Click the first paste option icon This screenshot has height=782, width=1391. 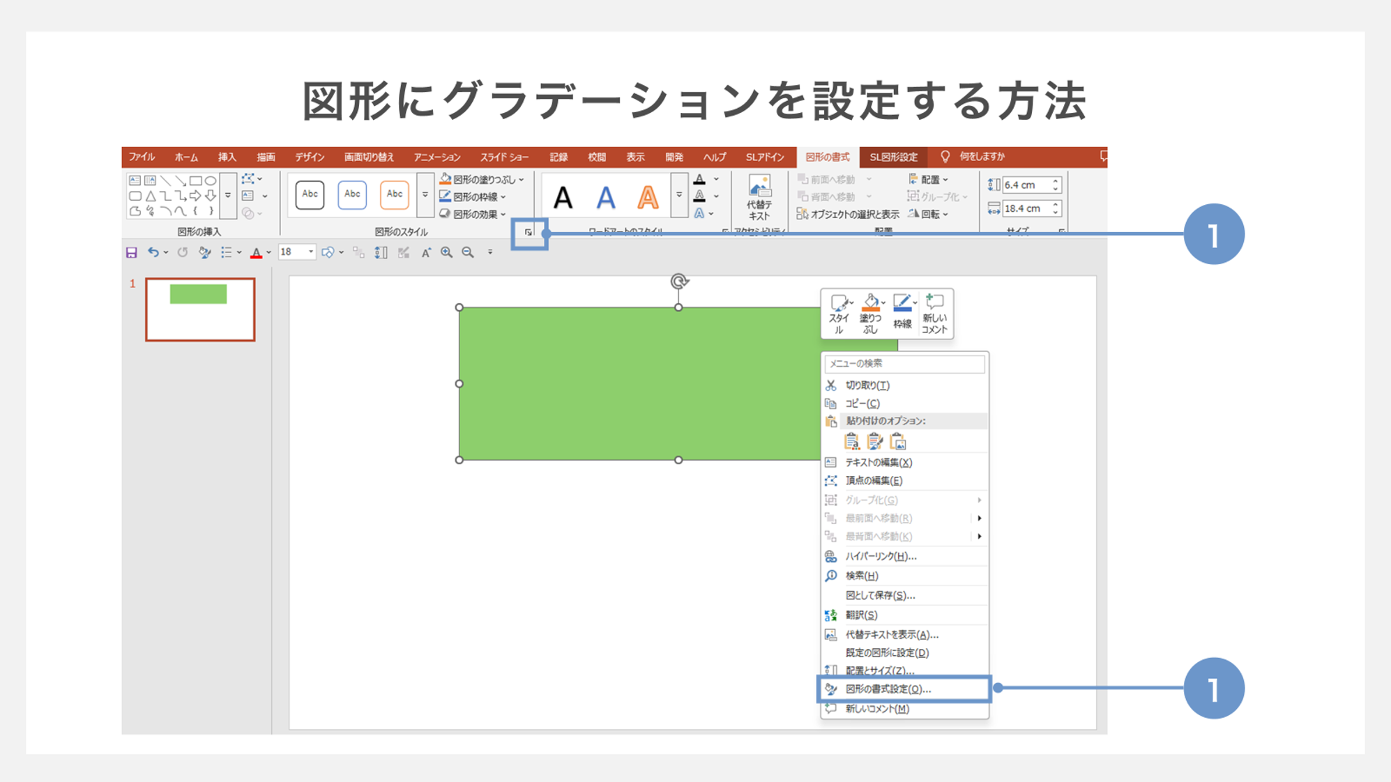(852, 441)
